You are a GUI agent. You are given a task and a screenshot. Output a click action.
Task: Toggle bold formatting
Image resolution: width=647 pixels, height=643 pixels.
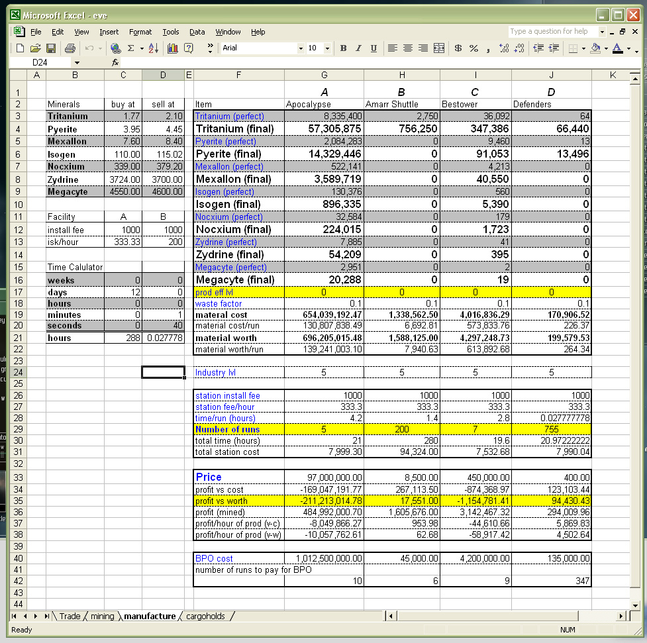point(343,48)
